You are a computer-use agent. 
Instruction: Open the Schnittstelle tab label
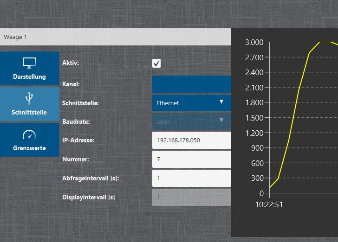pos(29,112)
